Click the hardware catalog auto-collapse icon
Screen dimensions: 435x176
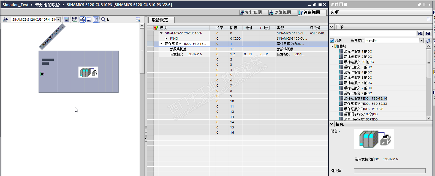pos(425,4)
